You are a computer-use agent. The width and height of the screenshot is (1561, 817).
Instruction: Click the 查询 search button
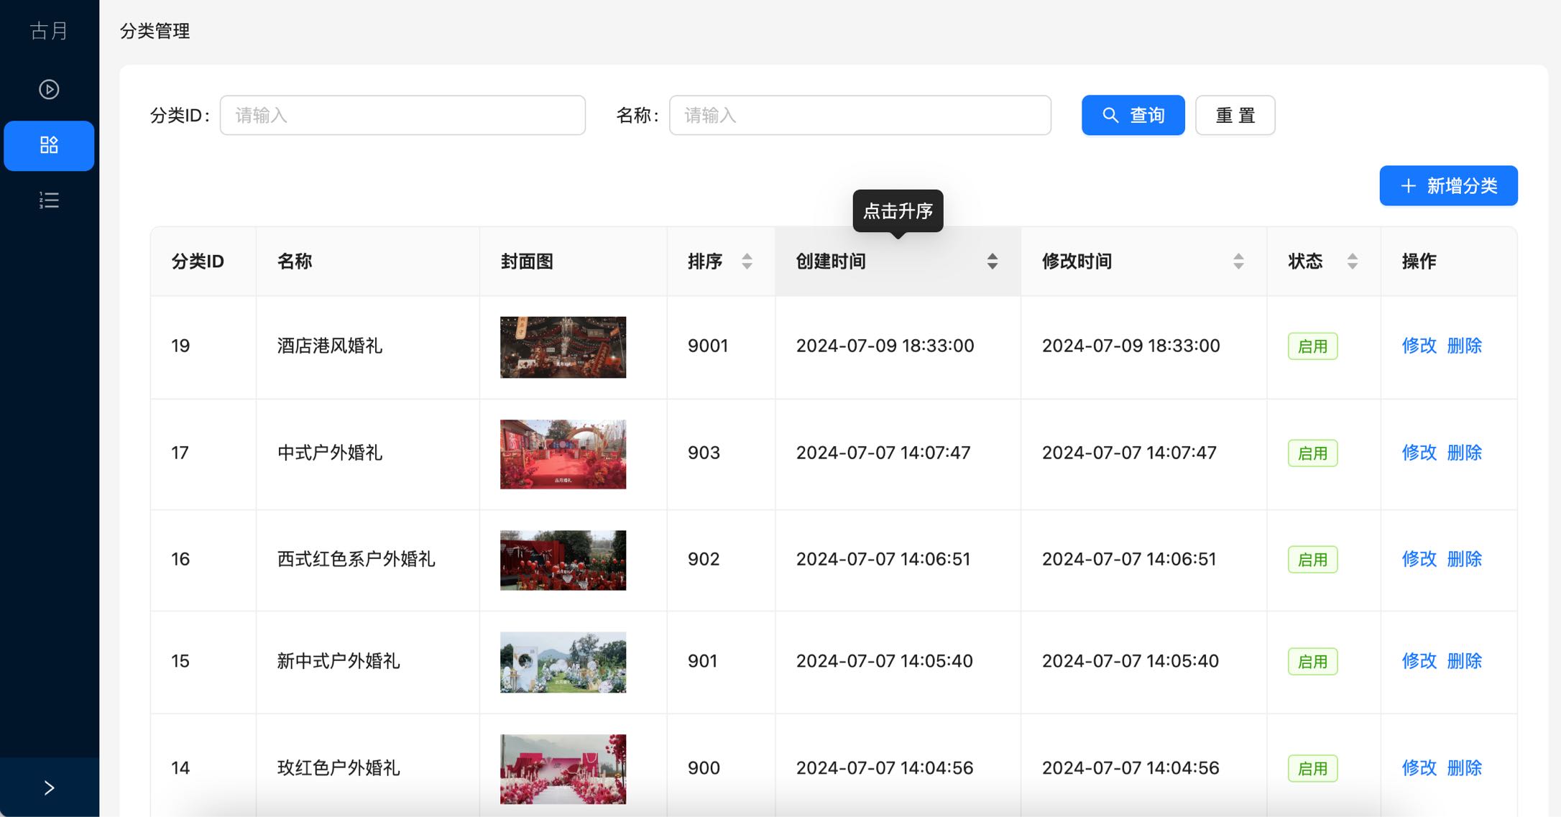click(1133, 115)
